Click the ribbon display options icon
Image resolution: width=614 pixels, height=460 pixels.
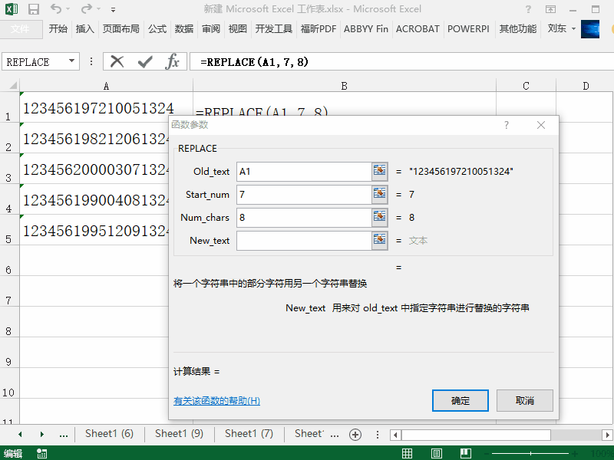point(550,9)
